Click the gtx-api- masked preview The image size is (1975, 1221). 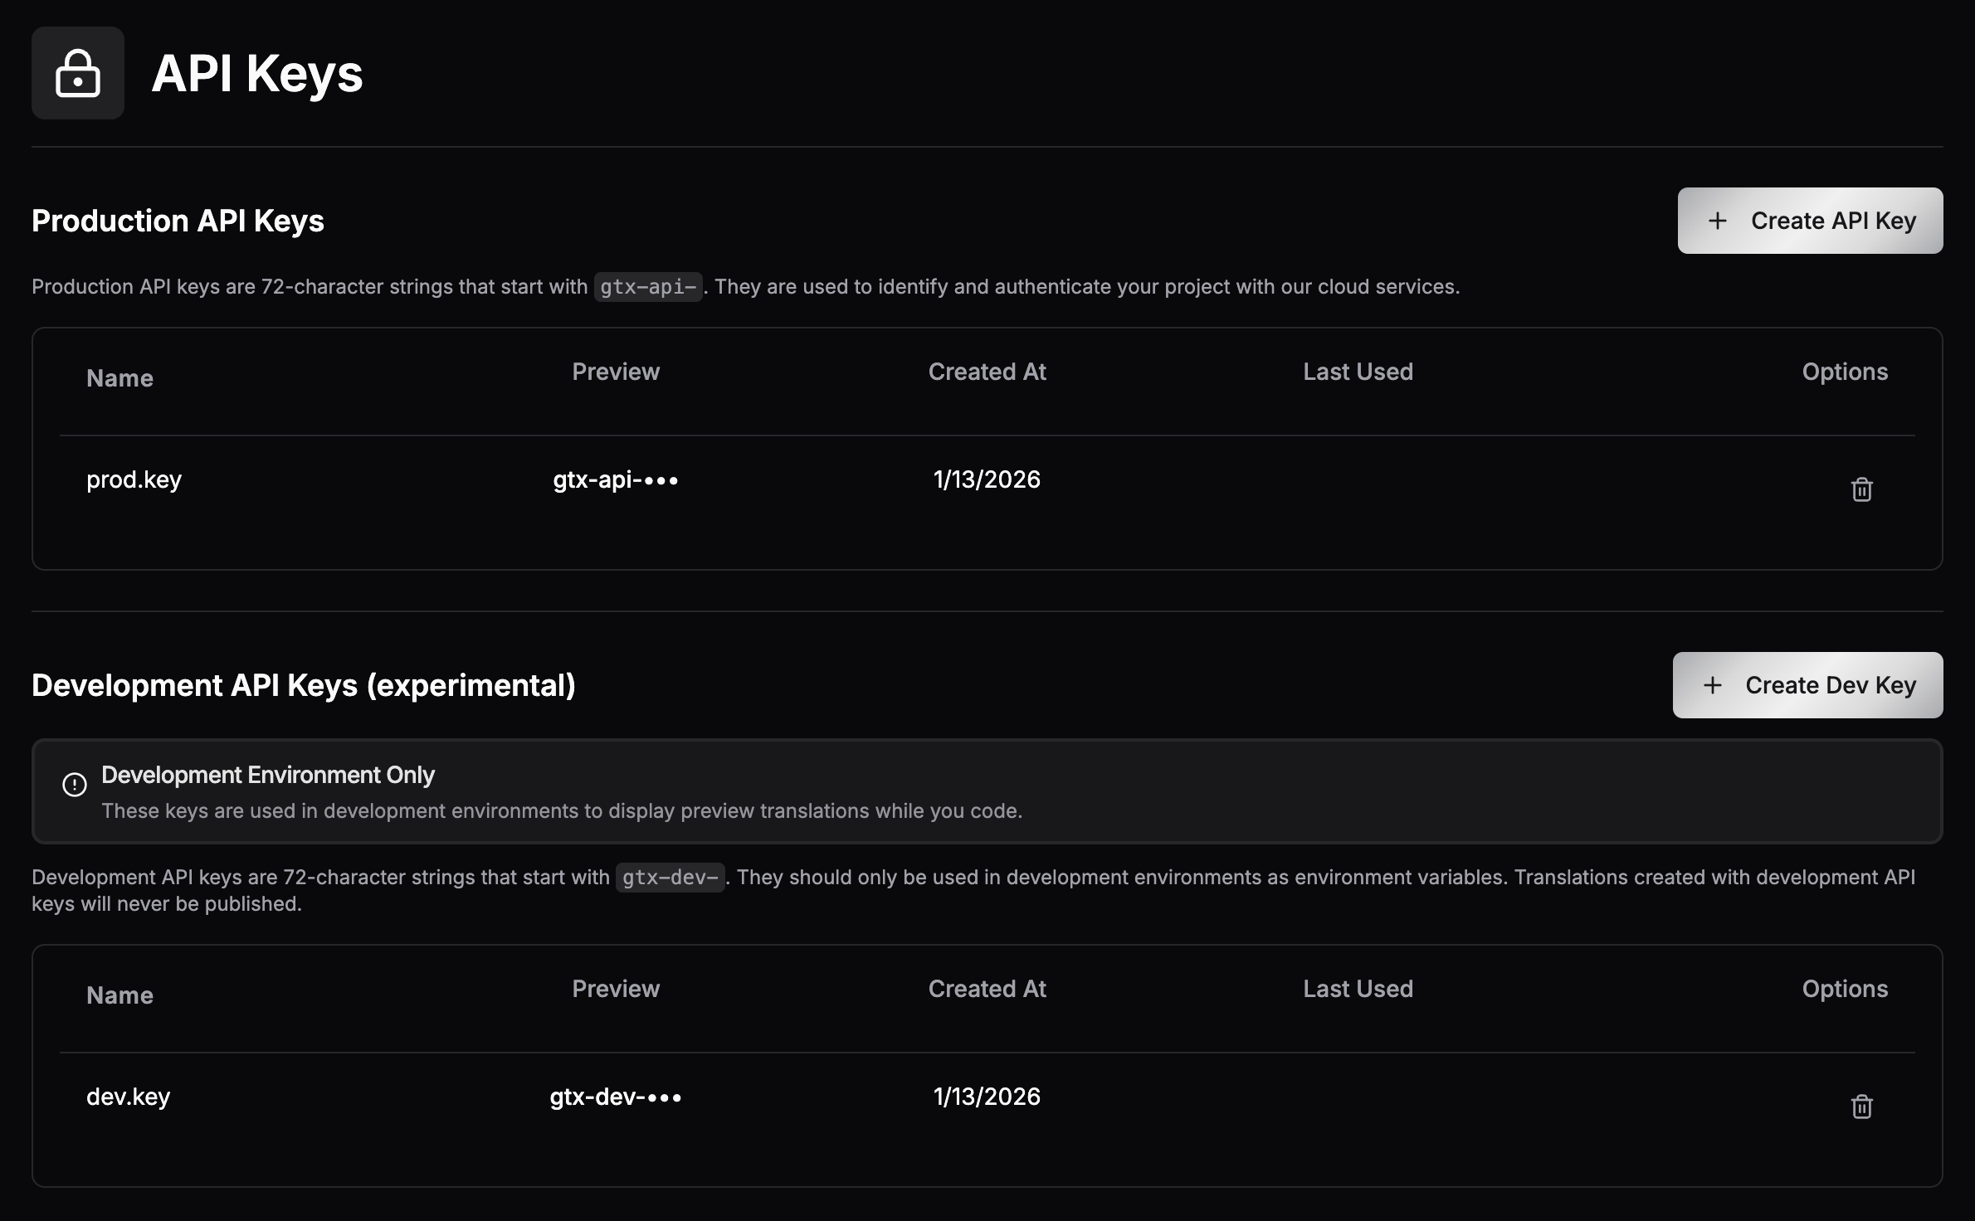click(x=615, y=479)
